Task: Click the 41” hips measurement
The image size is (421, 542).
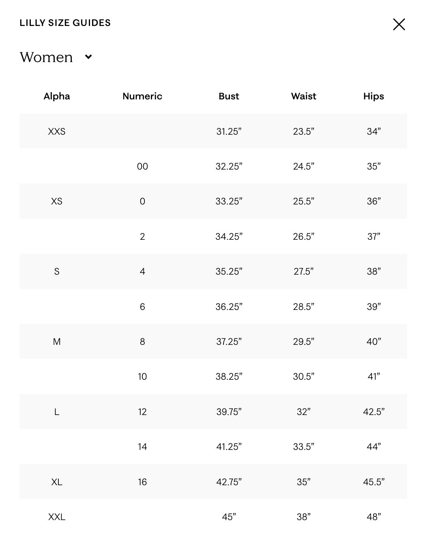Action: pyautogui.click(x=374, y=376)
